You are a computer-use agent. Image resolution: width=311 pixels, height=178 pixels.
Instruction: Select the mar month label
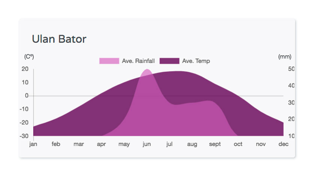[79, 144]
